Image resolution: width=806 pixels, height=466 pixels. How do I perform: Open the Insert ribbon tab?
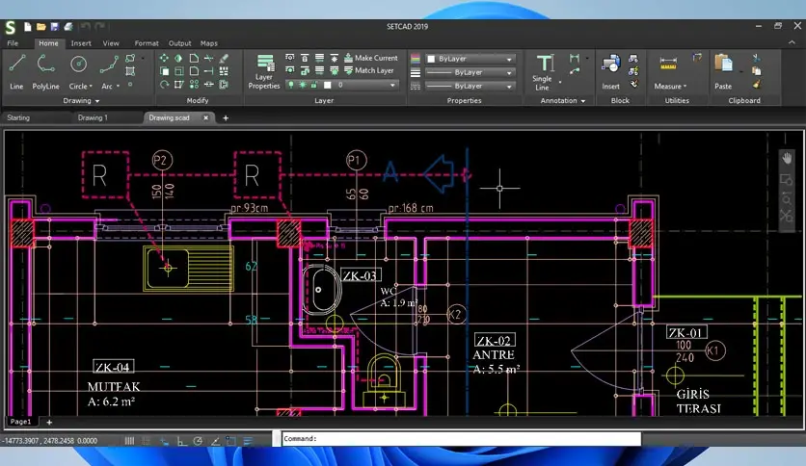(x=81, y=43)
